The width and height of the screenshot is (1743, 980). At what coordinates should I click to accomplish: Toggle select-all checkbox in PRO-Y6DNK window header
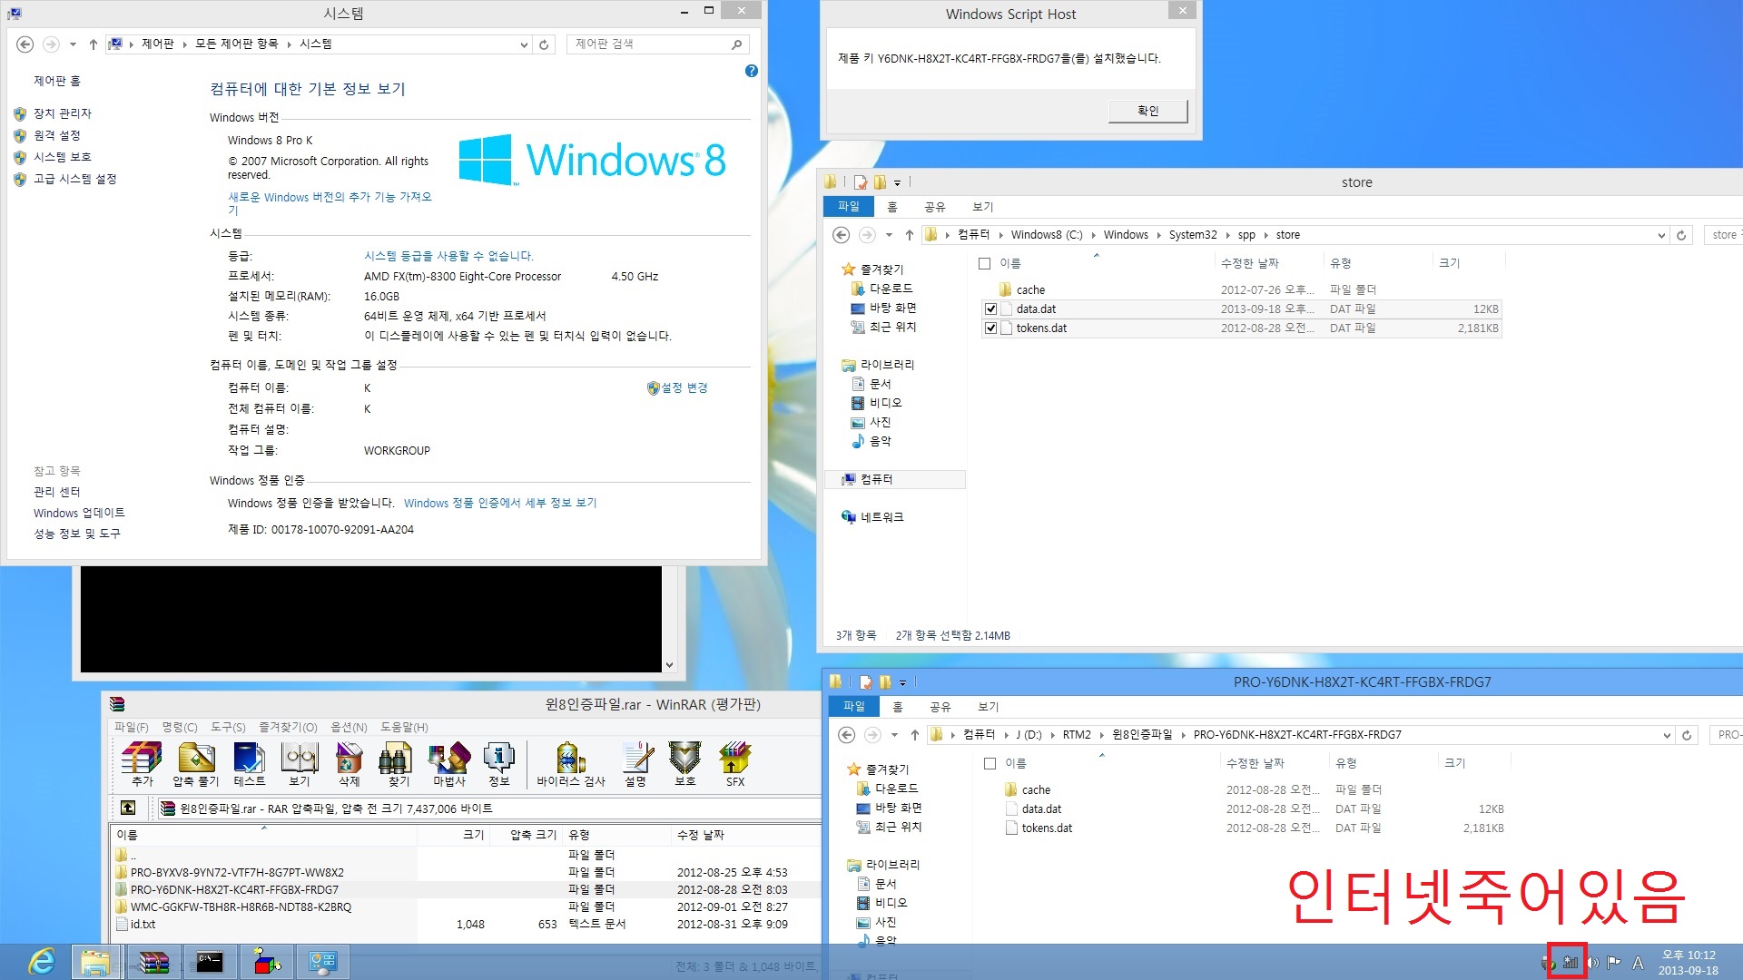tap(990, 763)
